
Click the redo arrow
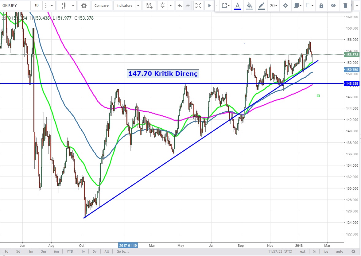point(188,6)
